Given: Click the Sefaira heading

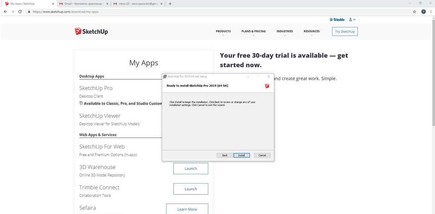Looking at the screenshot, I should point(87,208).
